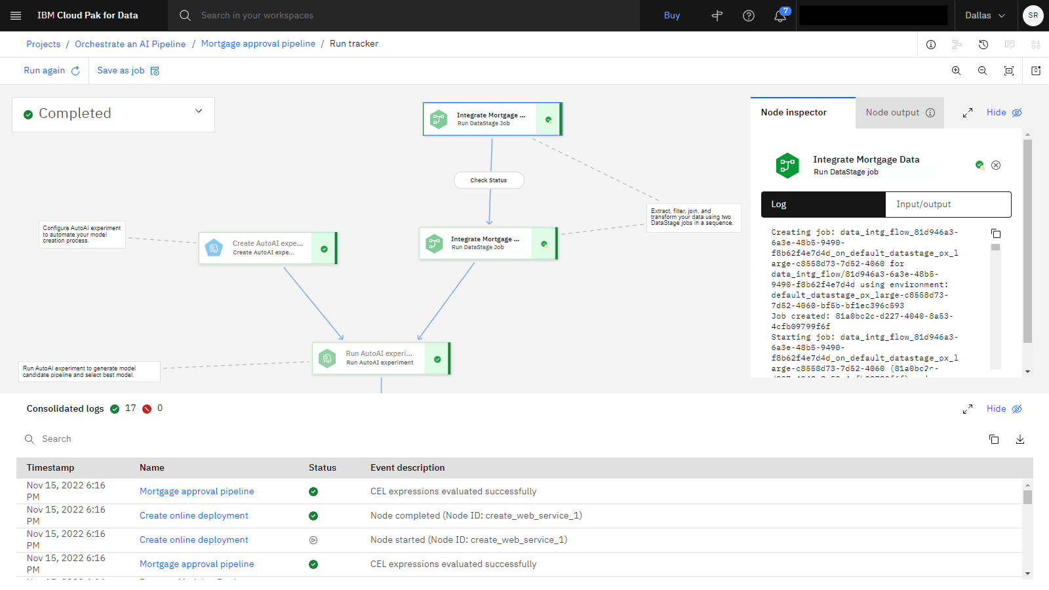This screenshot has width=1049, height=590.
Task: Hide the Node inspector panel
Action: [1004, 113]
